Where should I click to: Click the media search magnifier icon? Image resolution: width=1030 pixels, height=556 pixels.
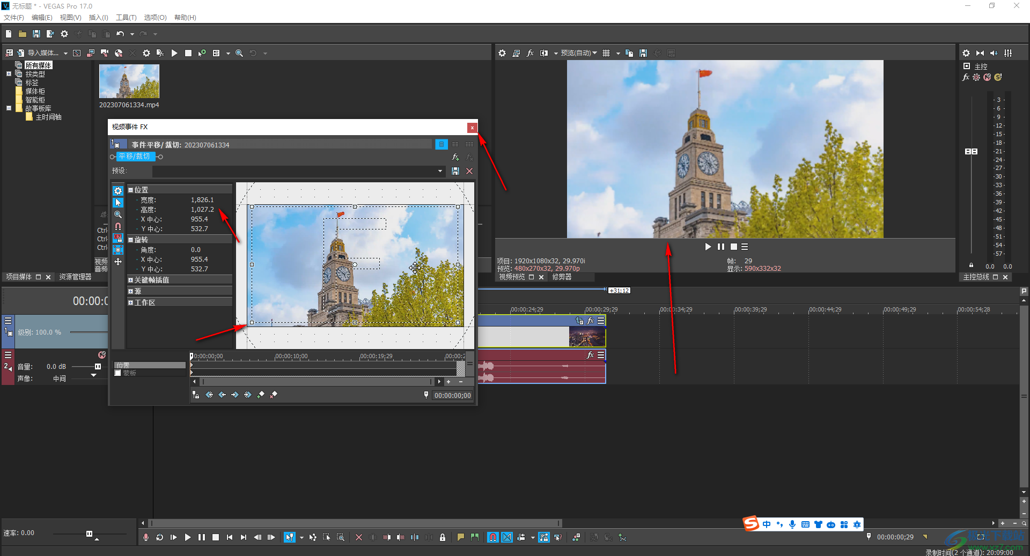tap(239, 53)
